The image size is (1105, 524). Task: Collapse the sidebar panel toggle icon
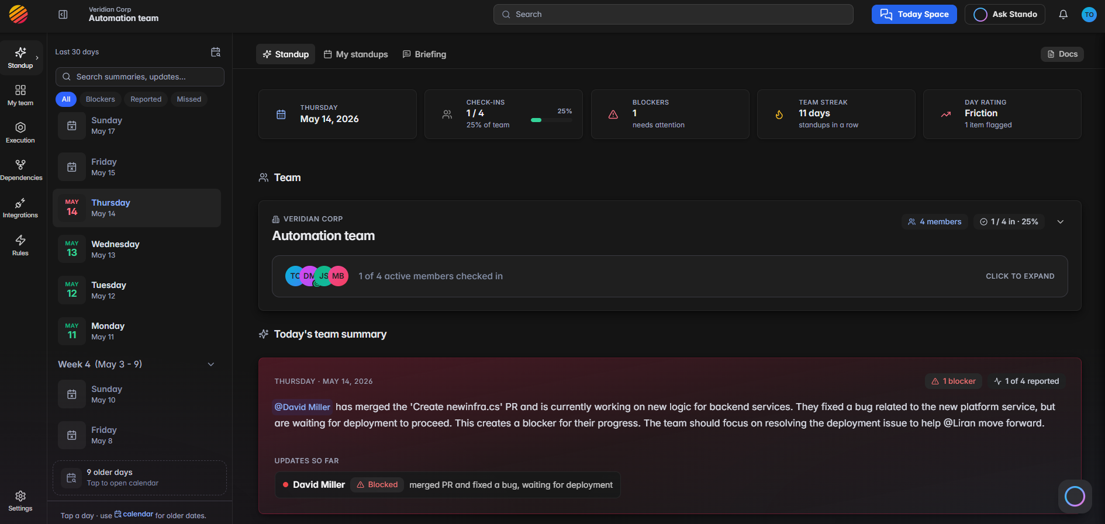tap(63, 15)
